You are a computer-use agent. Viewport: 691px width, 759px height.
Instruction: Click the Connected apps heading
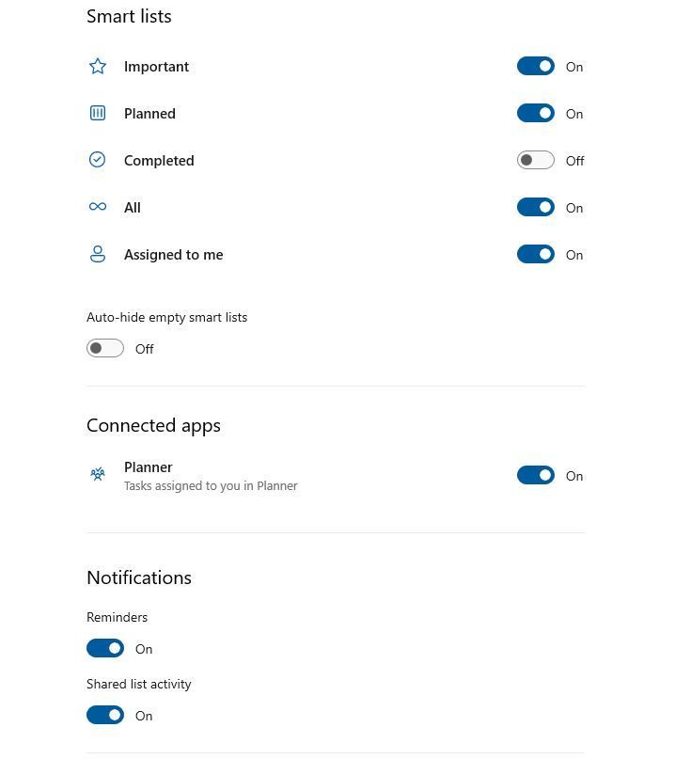click(x=153, y=425)
